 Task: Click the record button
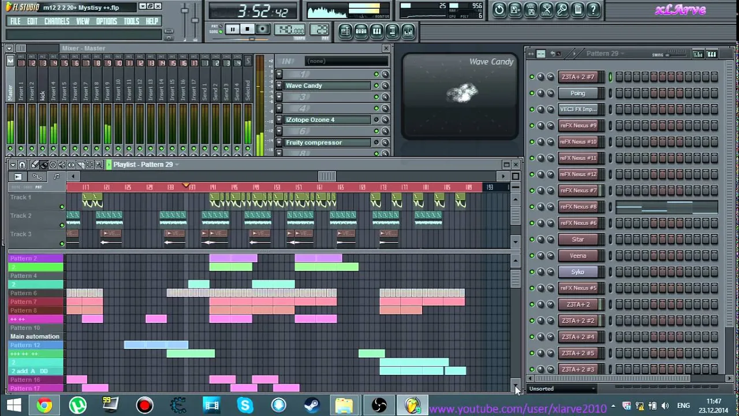263,29
